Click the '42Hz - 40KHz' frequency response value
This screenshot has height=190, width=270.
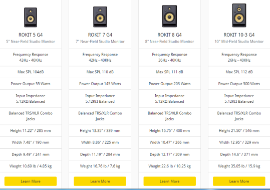click(100, 60)
